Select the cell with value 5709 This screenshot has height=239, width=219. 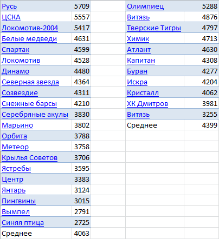tap(82, 6)
